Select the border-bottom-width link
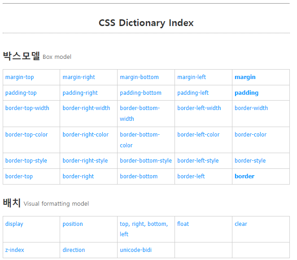The height and width of the screenshot is (260, 297). (140, 114)
